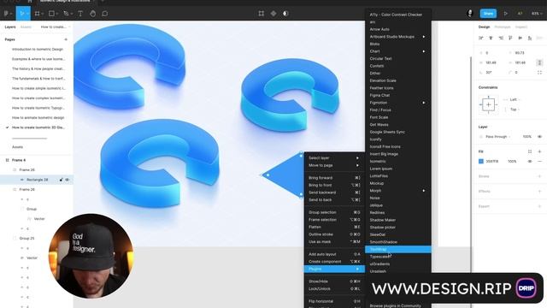This screenshot has width=547, height=308.
Task: Click Align right icon
Action: pos(501,38)
